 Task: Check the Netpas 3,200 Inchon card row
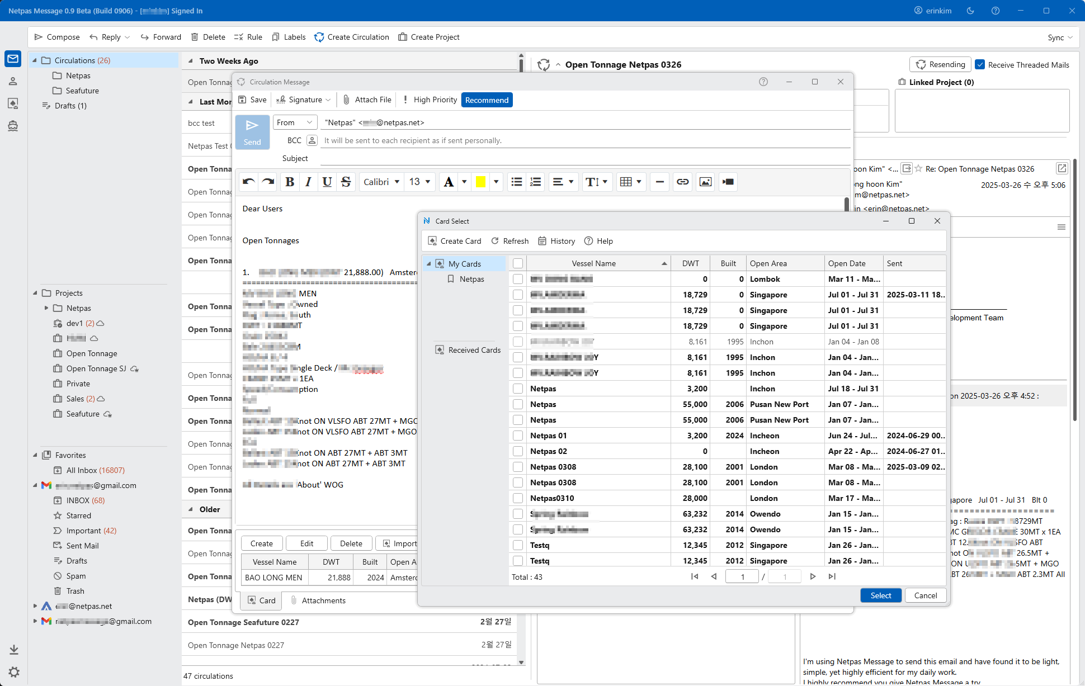[518, 389]
